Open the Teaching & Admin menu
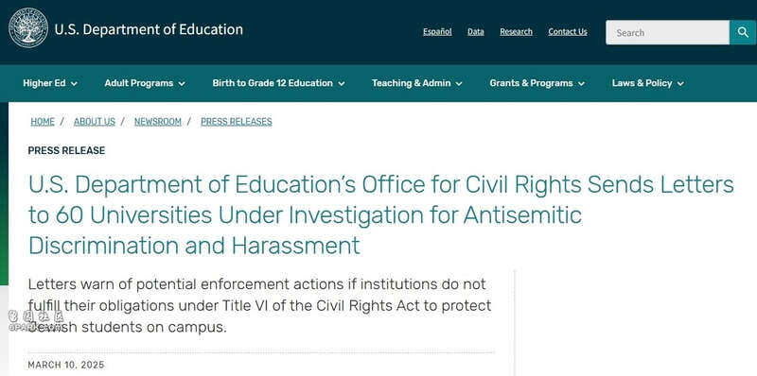Viewport: 757px width, 376px height. (417, 83)
